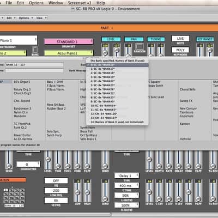Select channel 1 in the part grid

(x=6, y=190)
